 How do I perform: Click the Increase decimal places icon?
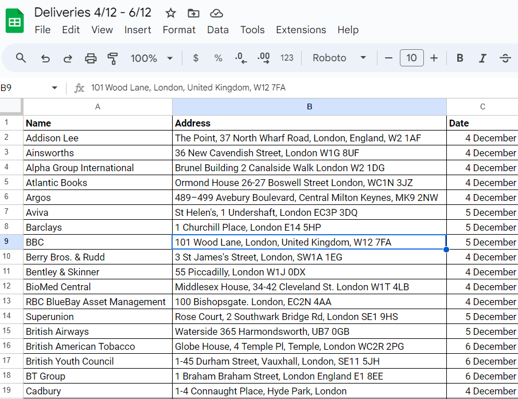pyautogui.click(x=263, y=58)
